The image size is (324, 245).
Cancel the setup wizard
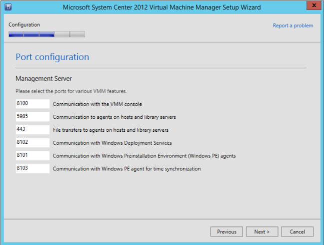pos(297,231)
